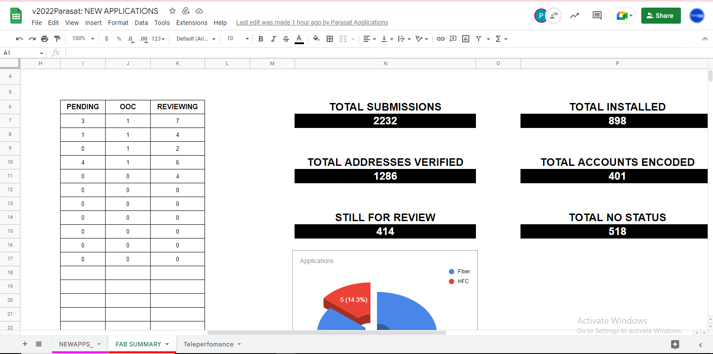Open the font family dropdown
713x354 pixels.
pyautogui.click(x=196, y=39)
